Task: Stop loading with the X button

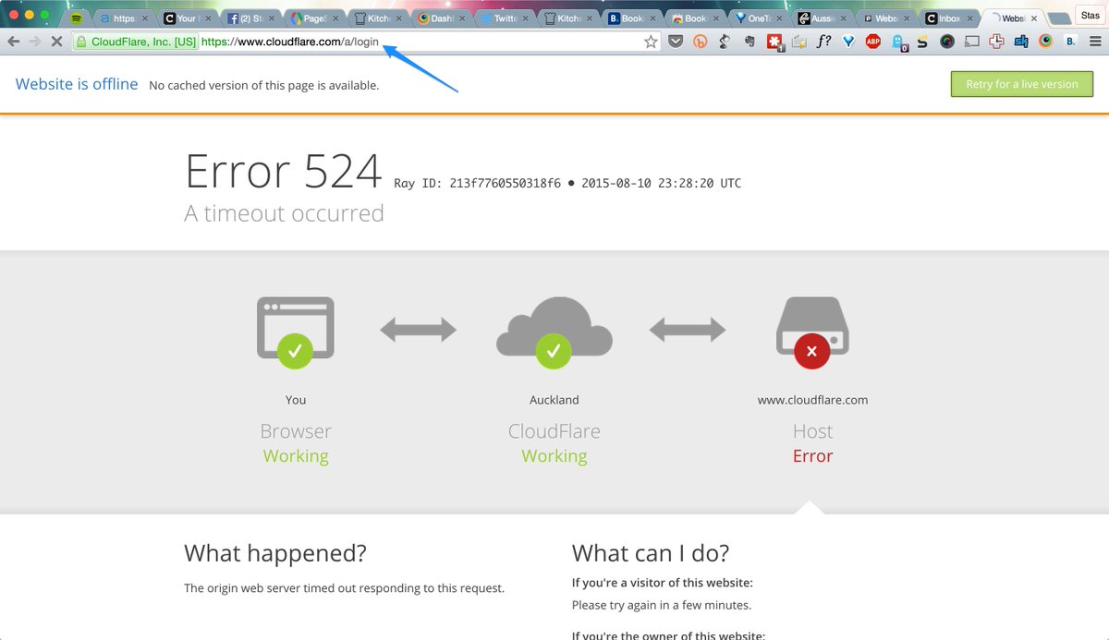Action: point(57,42)
